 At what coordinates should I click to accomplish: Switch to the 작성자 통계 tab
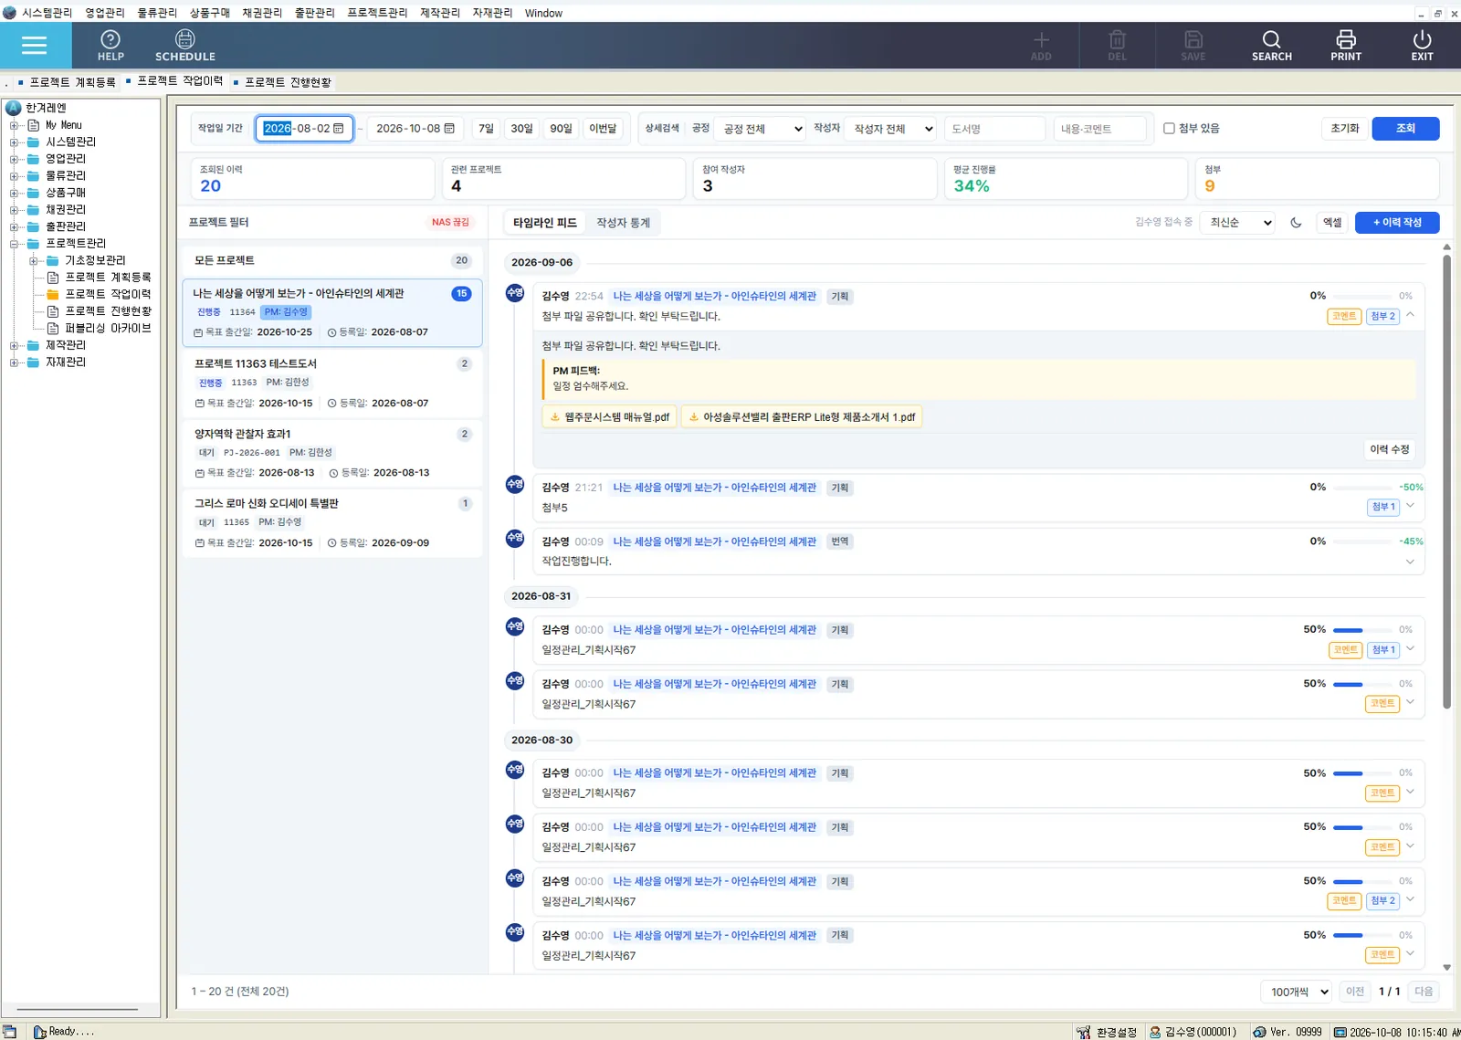(x=623, y=223)
